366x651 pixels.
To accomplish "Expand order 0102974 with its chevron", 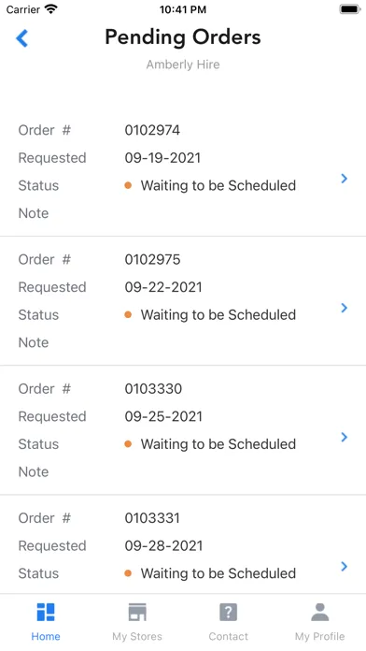I will [x=344, y=179].
